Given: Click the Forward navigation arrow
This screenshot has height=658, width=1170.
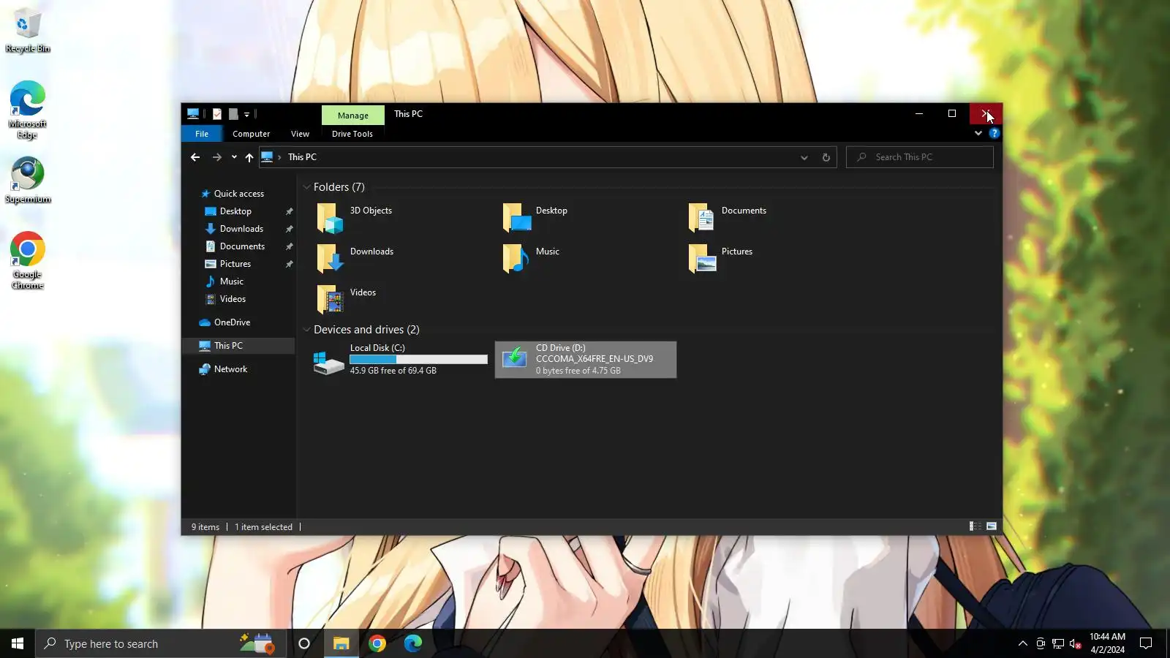Looking at the screenshot, I should coord(216,157).
